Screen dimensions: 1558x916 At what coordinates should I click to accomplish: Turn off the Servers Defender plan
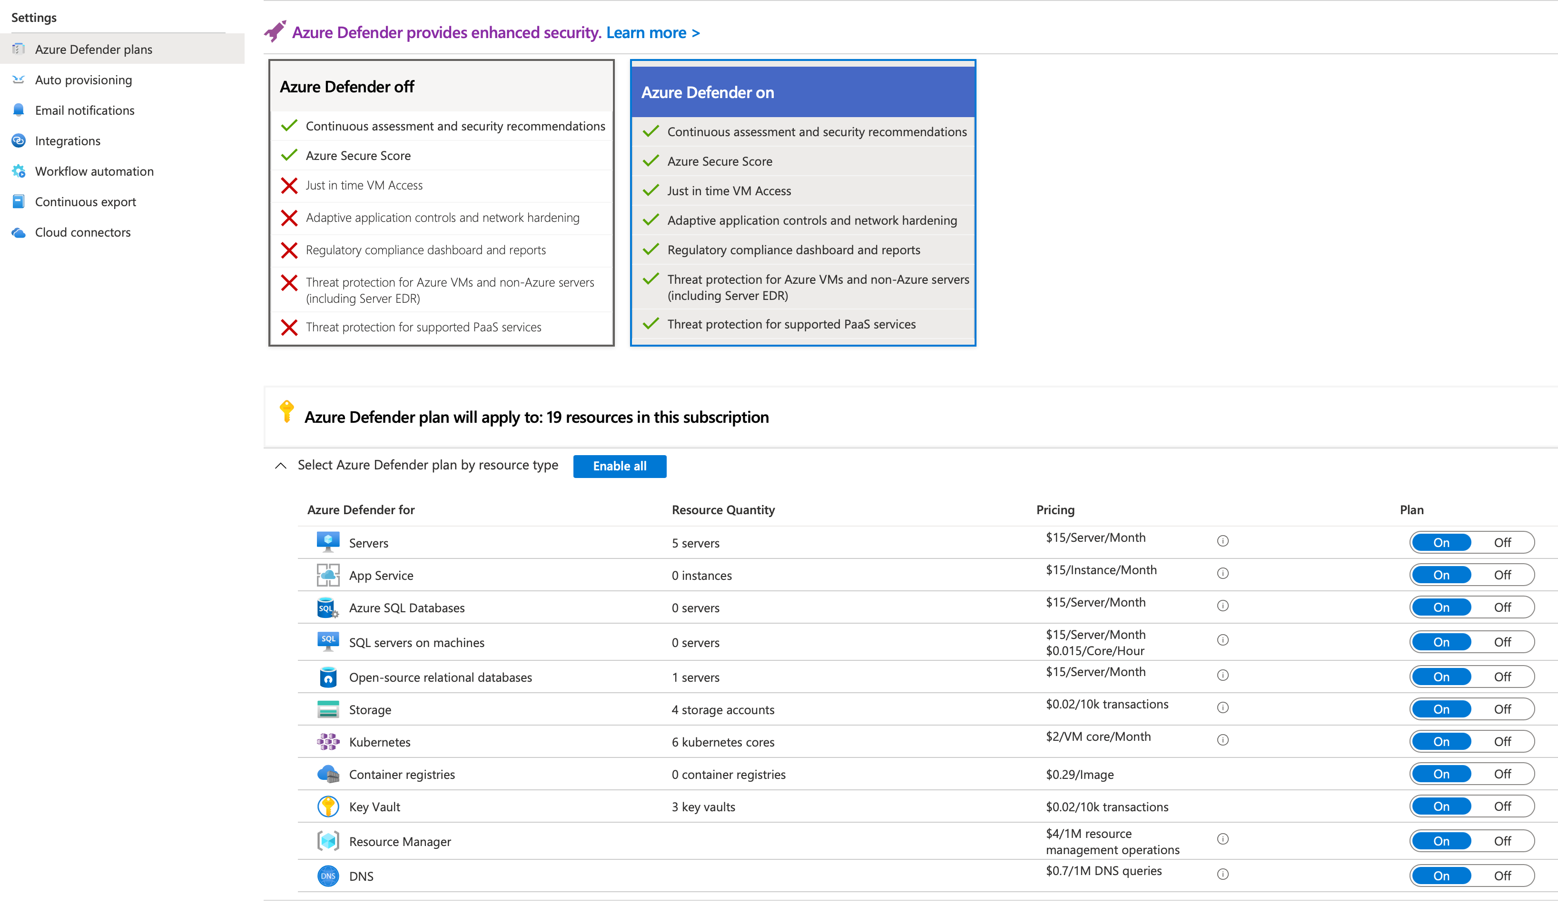(1502, 542)
